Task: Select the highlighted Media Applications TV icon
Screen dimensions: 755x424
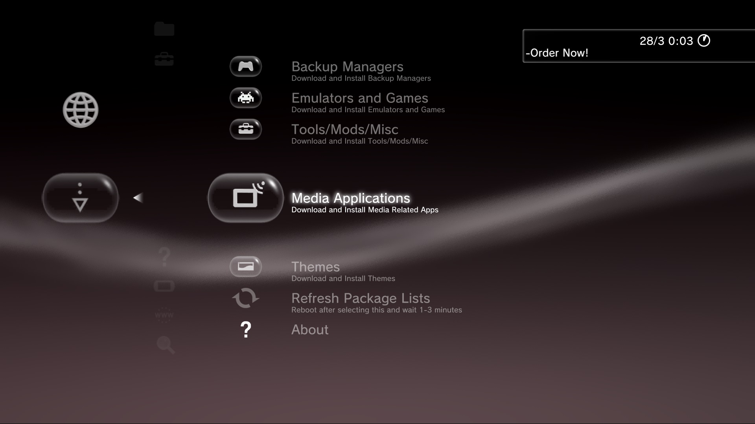Action: coord(245,198)
